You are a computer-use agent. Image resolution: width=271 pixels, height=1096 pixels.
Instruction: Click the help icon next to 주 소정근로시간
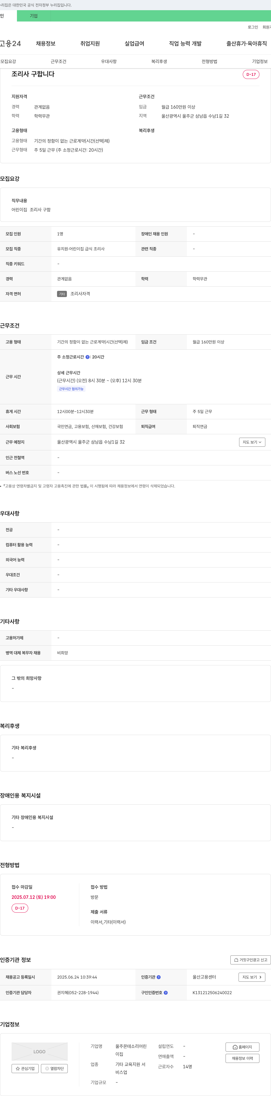88,357
